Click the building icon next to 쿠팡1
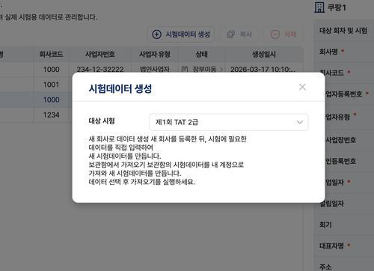Image resolution: width=374 pixels, height=271 pixels. click(319, 7)
